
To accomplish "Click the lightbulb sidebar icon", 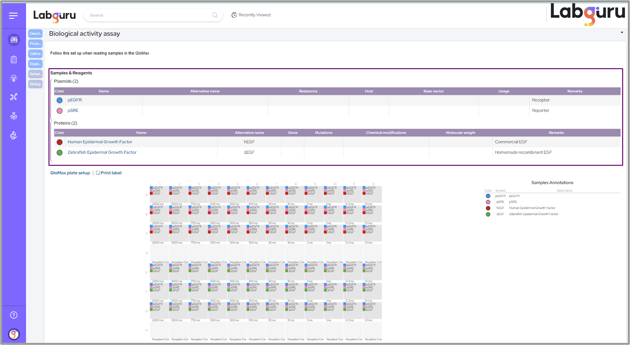I will tap(14, 78).
